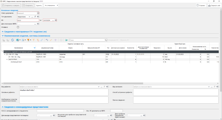
Task: Open the Справка help button
Action: (x=201, y=6)
